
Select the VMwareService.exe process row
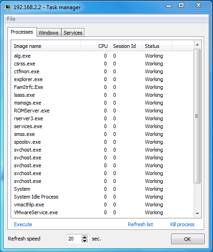pyautogui.click(x=102, y=212)
